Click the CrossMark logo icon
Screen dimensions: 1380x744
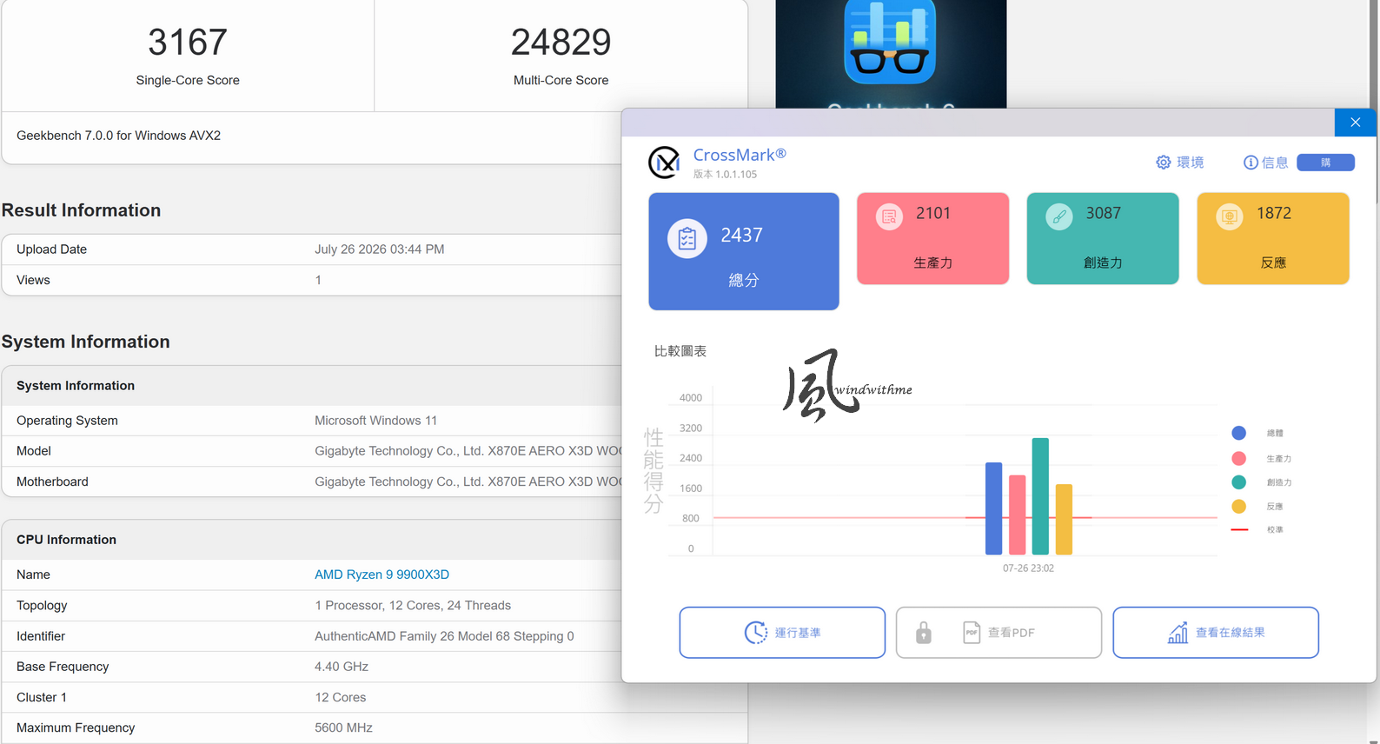(x=664, y=163)
